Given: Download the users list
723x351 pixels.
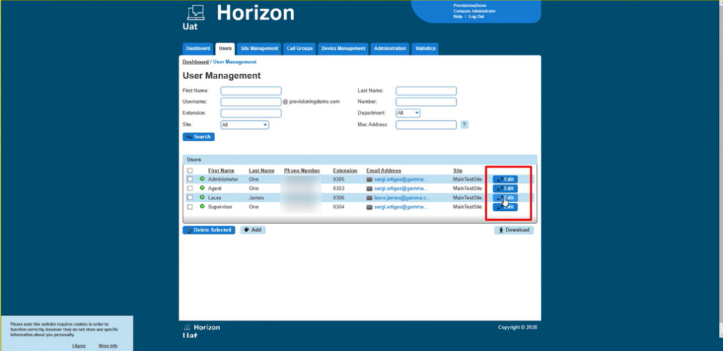Looking at the screenshot, I should (x=514, y=230).
